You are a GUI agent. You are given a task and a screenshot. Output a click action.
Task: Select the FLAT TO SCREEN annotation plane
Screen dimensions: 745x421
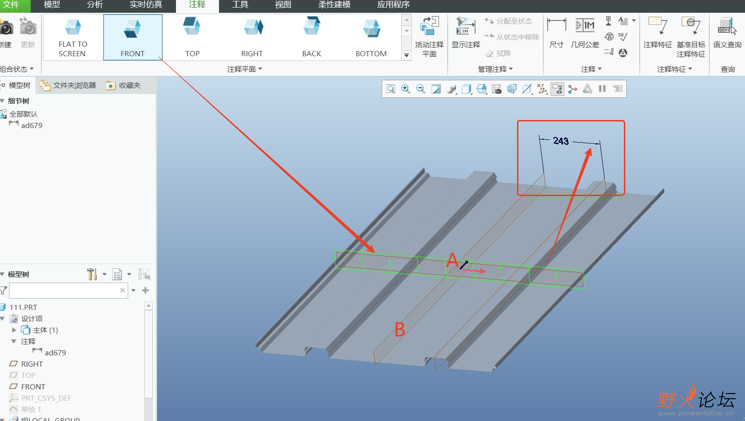73,37
